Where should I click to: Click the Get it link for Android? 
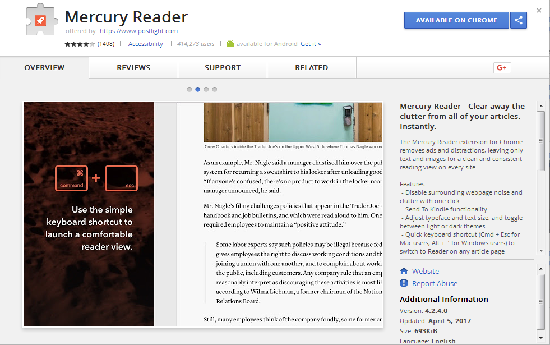(311, 44)
